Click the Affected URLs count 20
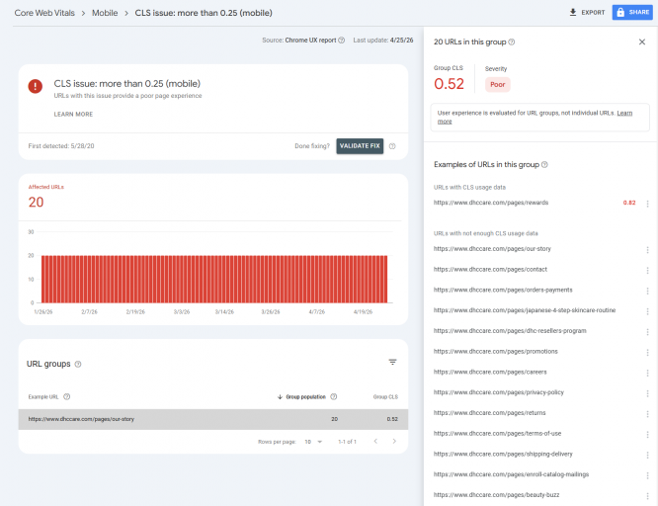Viewport: 658px width, 506px height. click(x=37, y=202)
